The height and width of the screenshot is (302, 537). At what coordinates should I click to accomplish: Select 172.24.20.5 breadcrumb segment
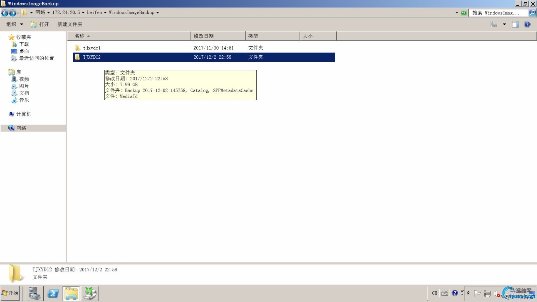(66, 12)
